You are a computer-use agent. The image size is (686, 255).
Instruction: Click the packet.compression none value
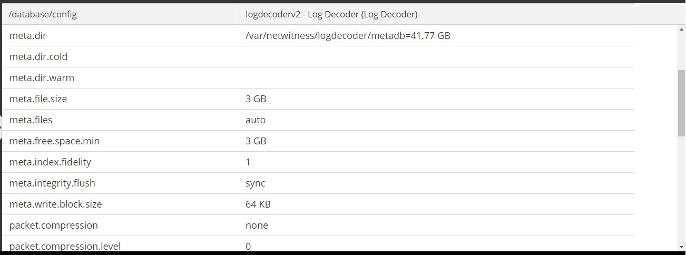257,225
